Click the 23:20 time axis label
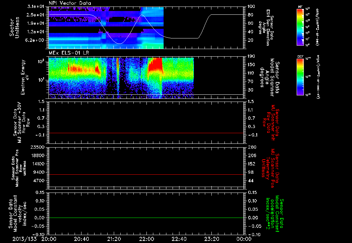Viewport: 352px width, 243px height. point(211,239)
